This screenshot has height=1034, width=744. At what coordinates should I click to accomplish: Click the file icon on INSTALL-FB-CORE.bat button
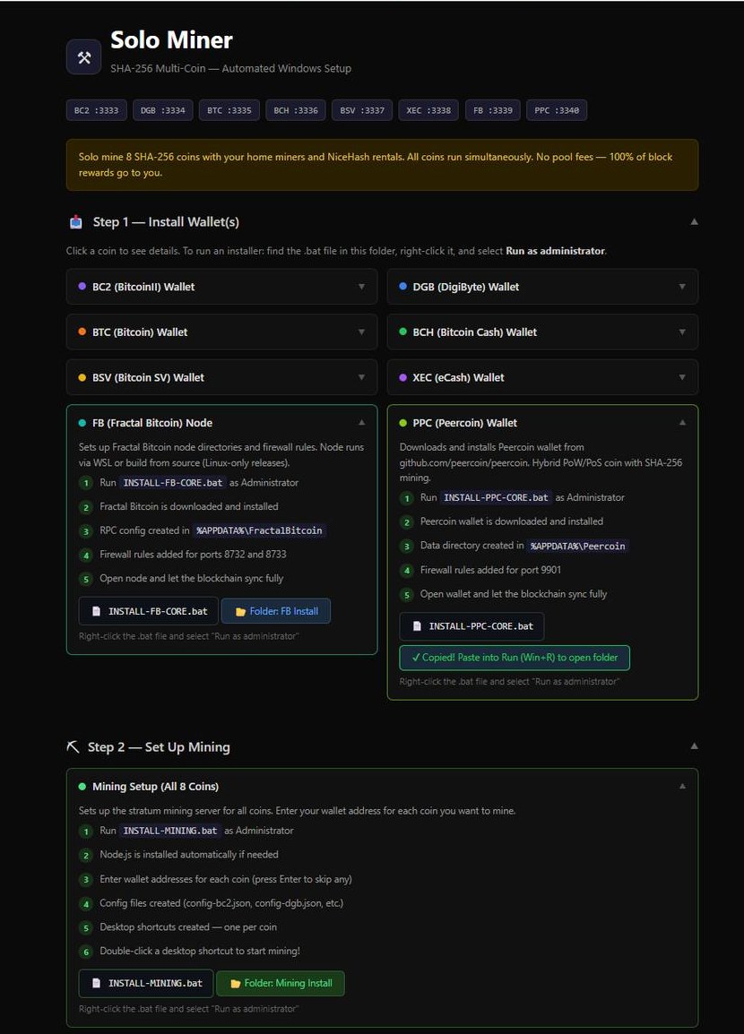point(96,611)
